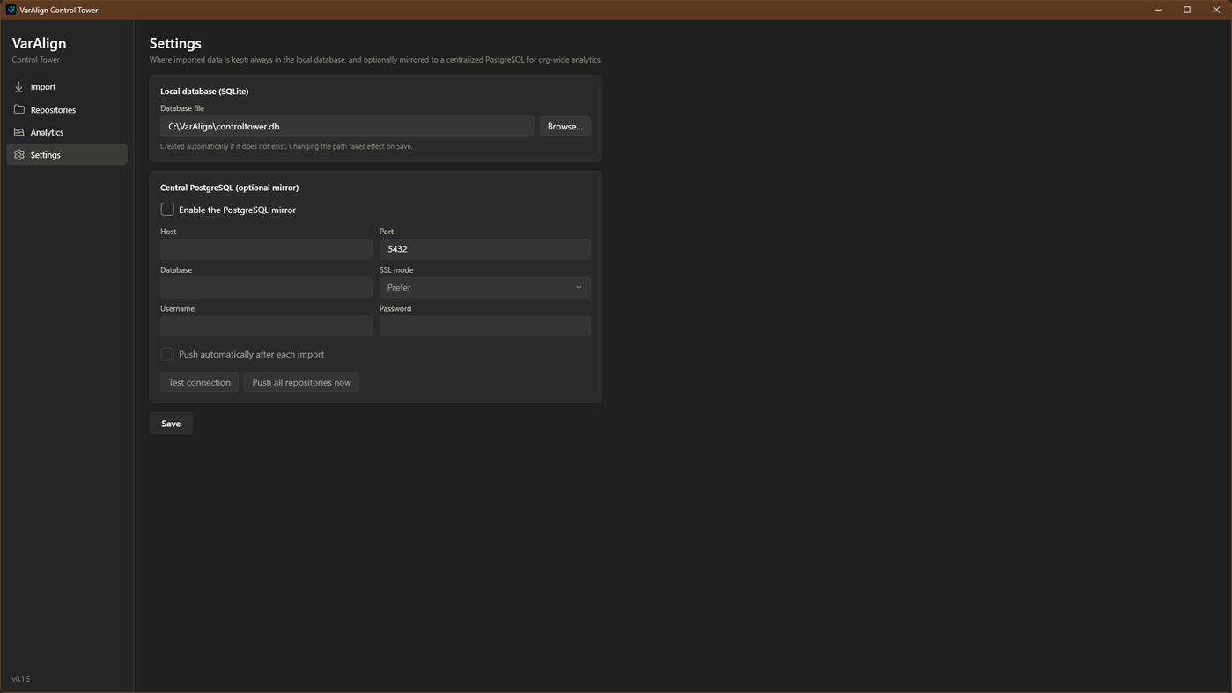Focus the Database file path field
This screenshot has height=693, width=1232.
347,126
